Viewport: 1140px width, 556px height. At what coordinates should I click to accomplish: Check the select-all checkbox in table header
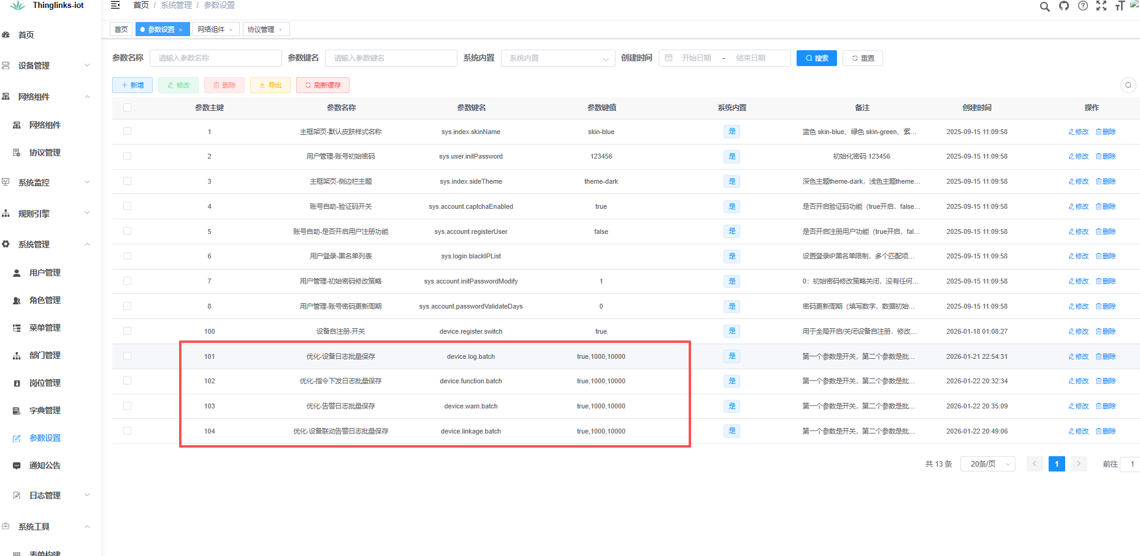pos(127,108)
